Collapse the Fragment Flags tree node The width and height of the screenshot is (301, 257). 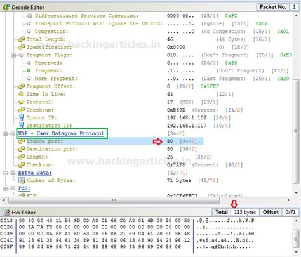tap(14, 55)
